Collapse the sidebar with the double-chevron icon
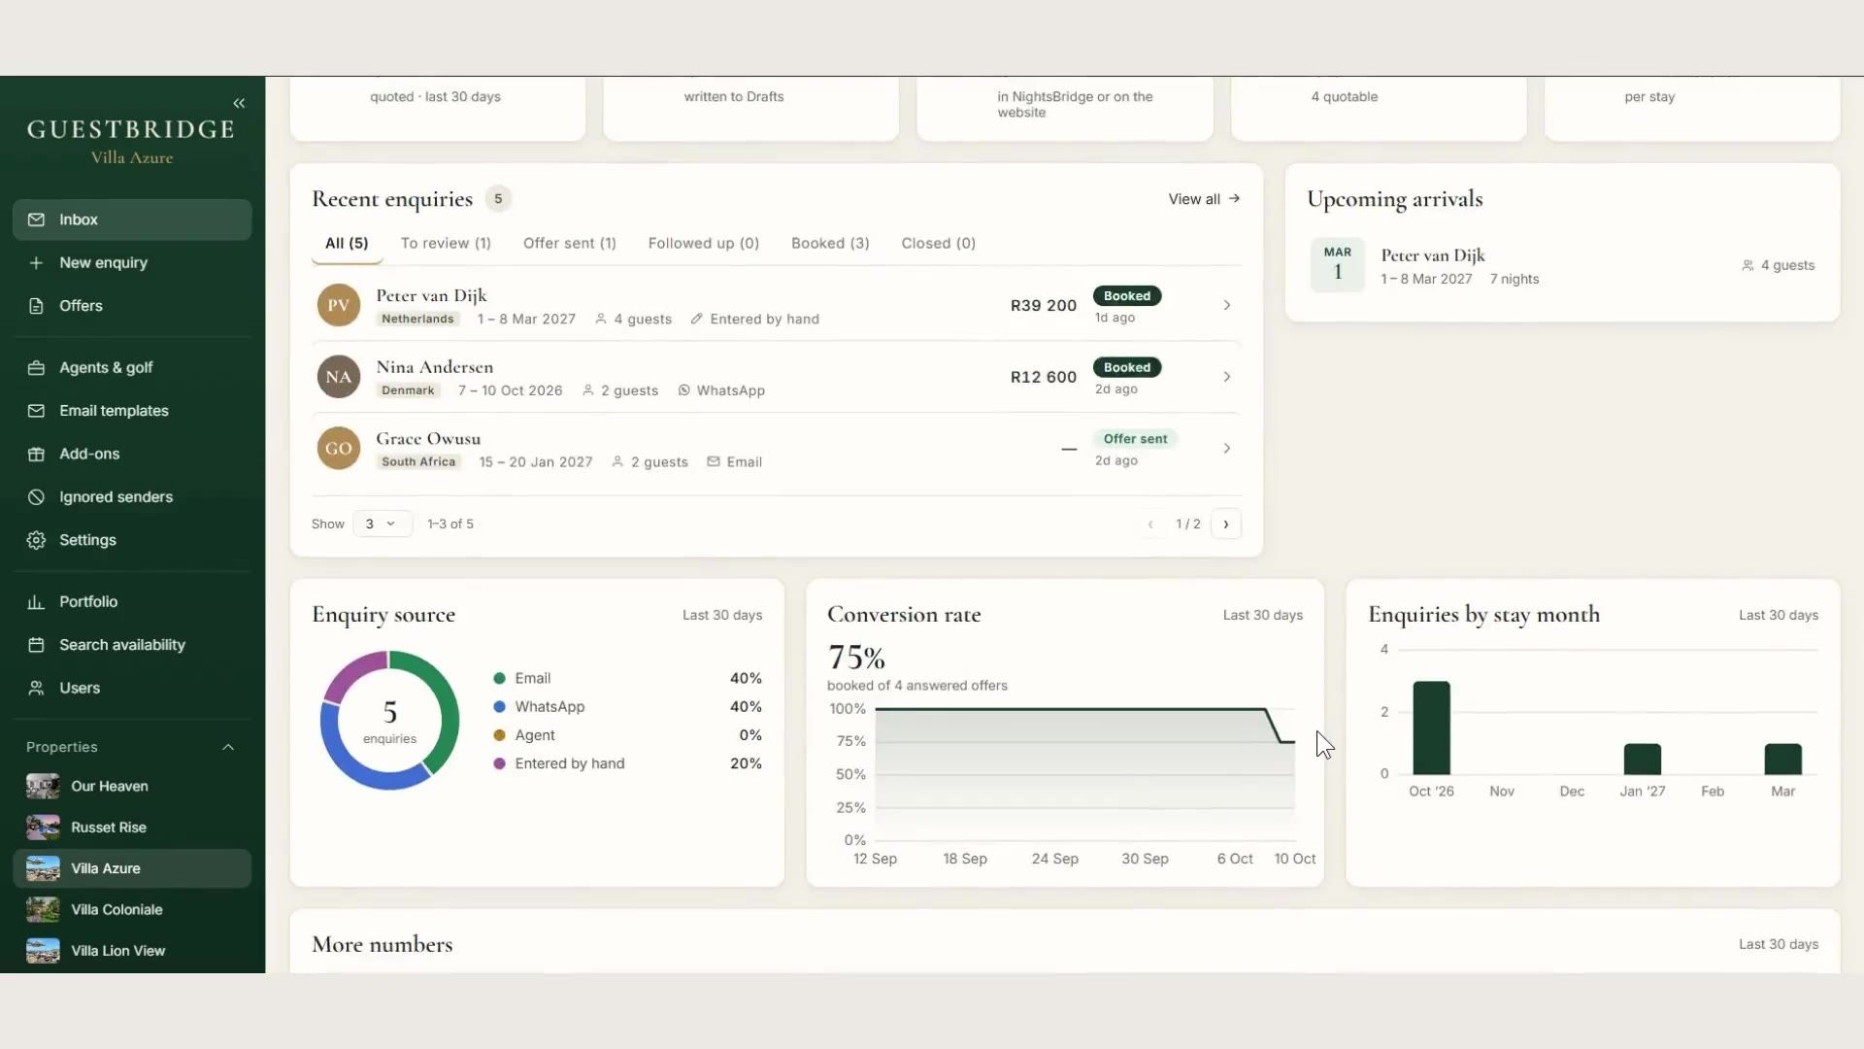The height and width of the screenshot is (1049, 1864). pos(239,103)
